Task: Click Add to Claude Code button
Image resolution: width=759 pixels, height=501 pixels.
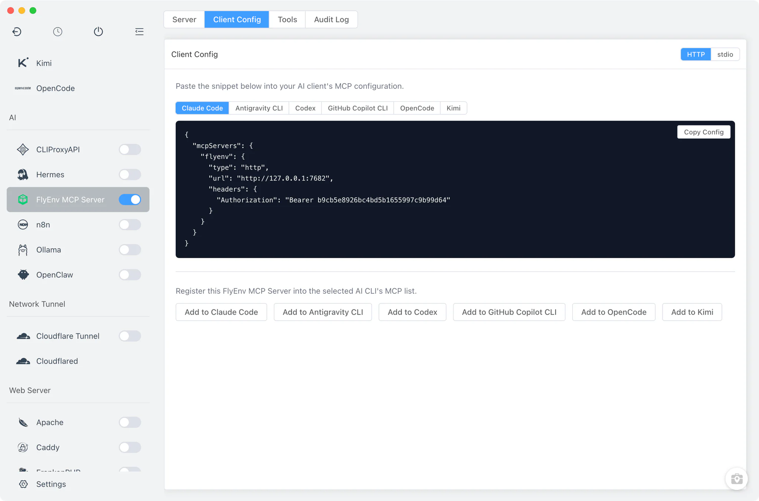Action: 221,312
